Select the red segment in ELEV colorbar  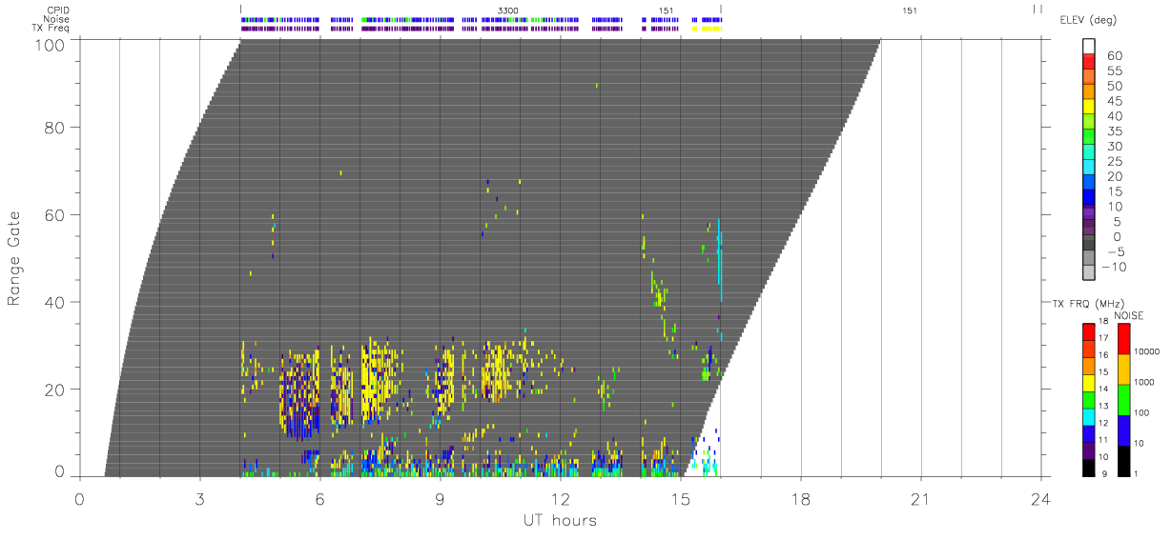click(1089, 61)
